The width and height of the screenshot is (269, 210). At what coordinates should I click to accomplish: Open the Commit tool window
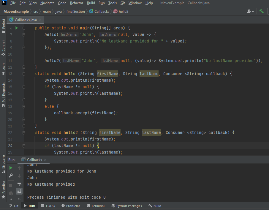click(4, 48)
